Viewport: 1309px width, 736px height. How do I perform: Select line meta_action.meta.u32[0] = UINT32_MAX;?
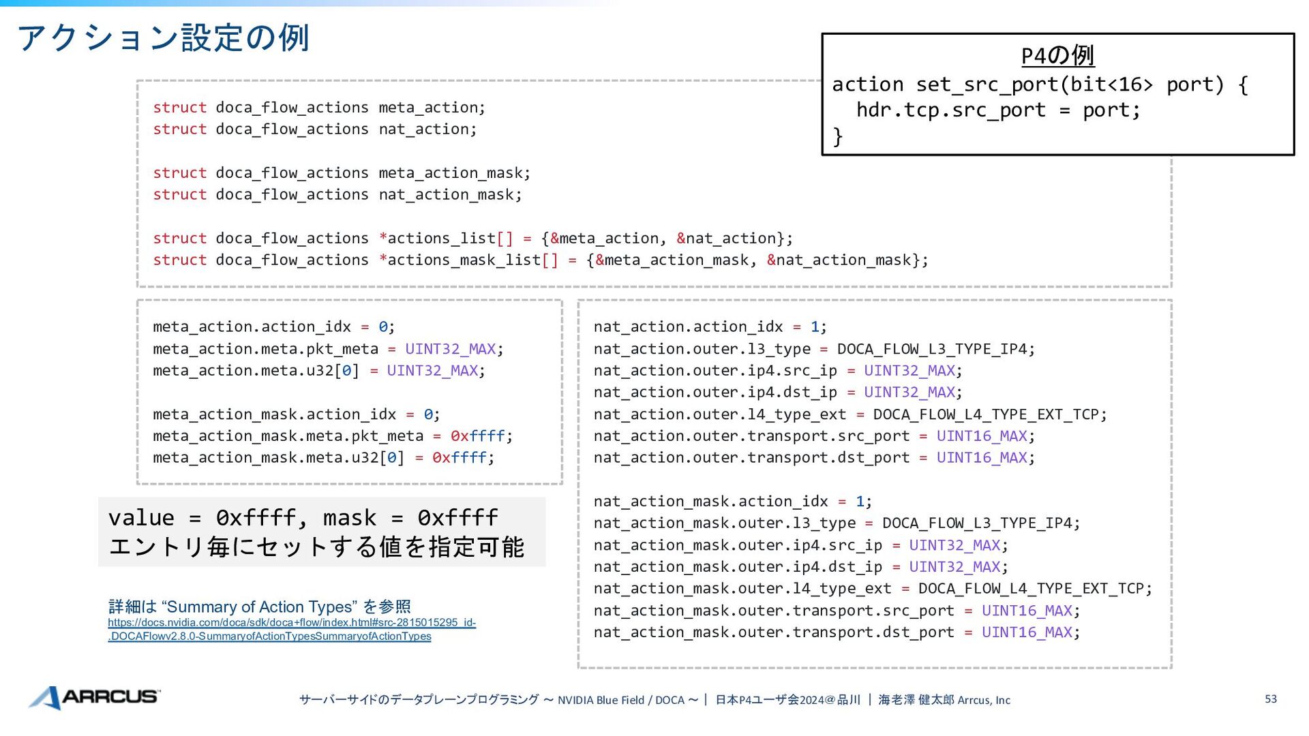pos(319,371)
